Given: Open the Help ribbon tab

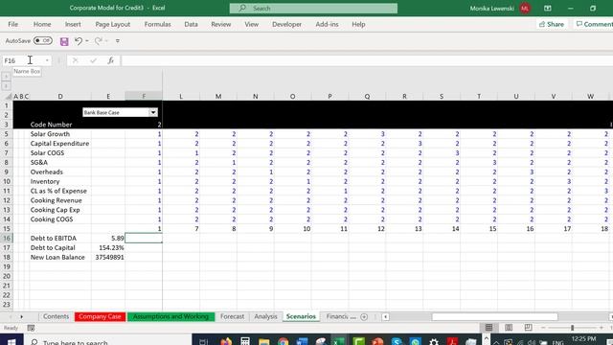Looking at the screenshot, I should coord(358,24).
